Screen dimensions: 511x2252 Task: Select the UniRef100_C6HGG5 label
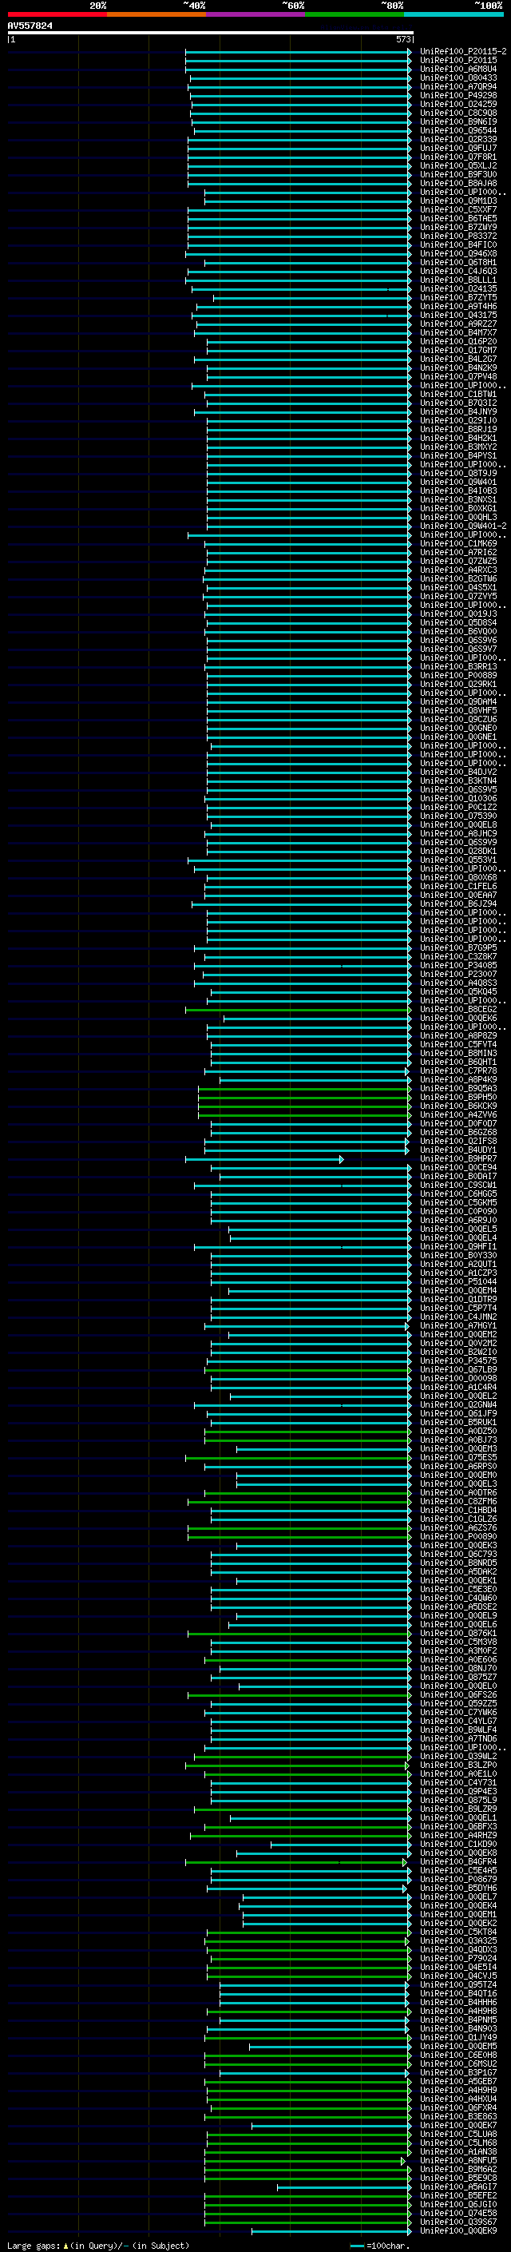(458, 1194)
